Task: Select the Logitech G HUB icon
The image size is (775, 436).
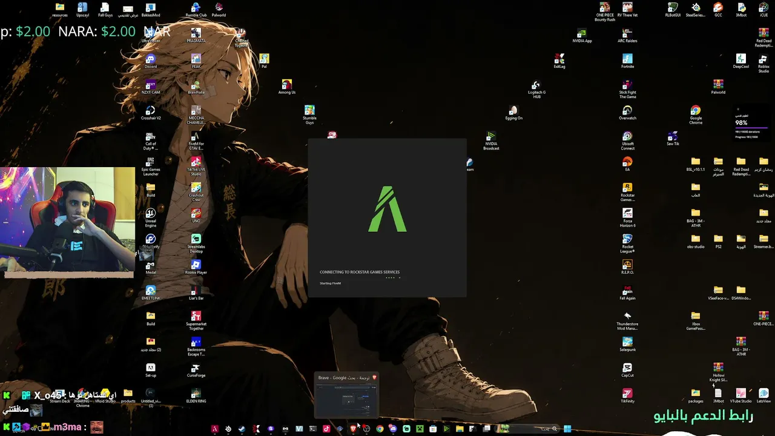Action: point(536,89)
